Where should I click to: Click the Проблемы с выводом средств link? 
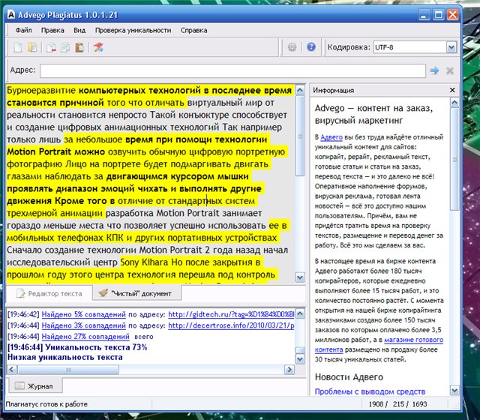(369, 391)
